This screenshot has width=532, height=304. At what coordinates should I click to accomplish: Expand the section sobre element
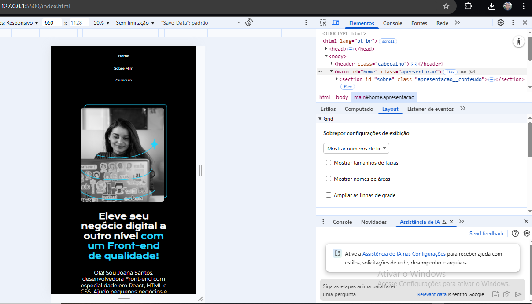[x=337, y=79]
